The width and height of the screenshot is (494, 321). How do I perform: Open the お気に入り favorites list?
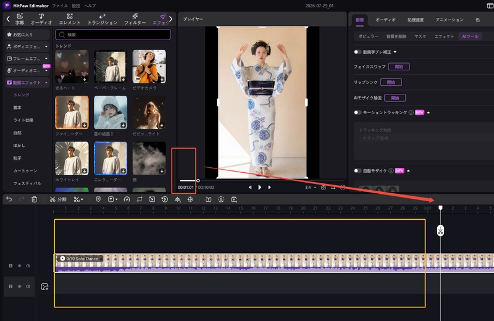[x=27, y=35]
